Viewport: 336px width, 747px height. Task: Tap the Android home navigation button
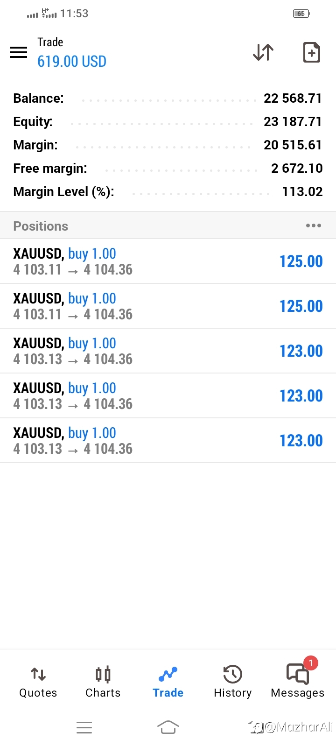point(168,727)
